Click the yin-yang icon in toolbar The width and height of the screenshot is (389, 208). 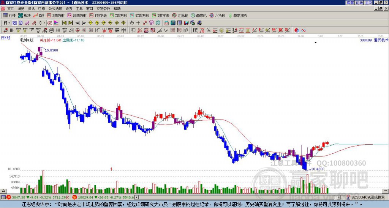297,30
